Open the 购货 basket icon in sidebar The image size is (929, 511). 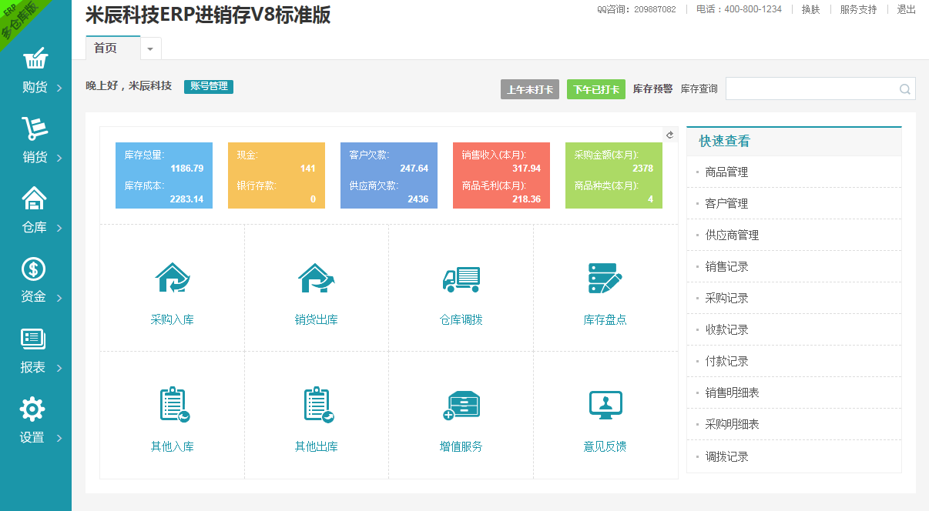[35, 58]
